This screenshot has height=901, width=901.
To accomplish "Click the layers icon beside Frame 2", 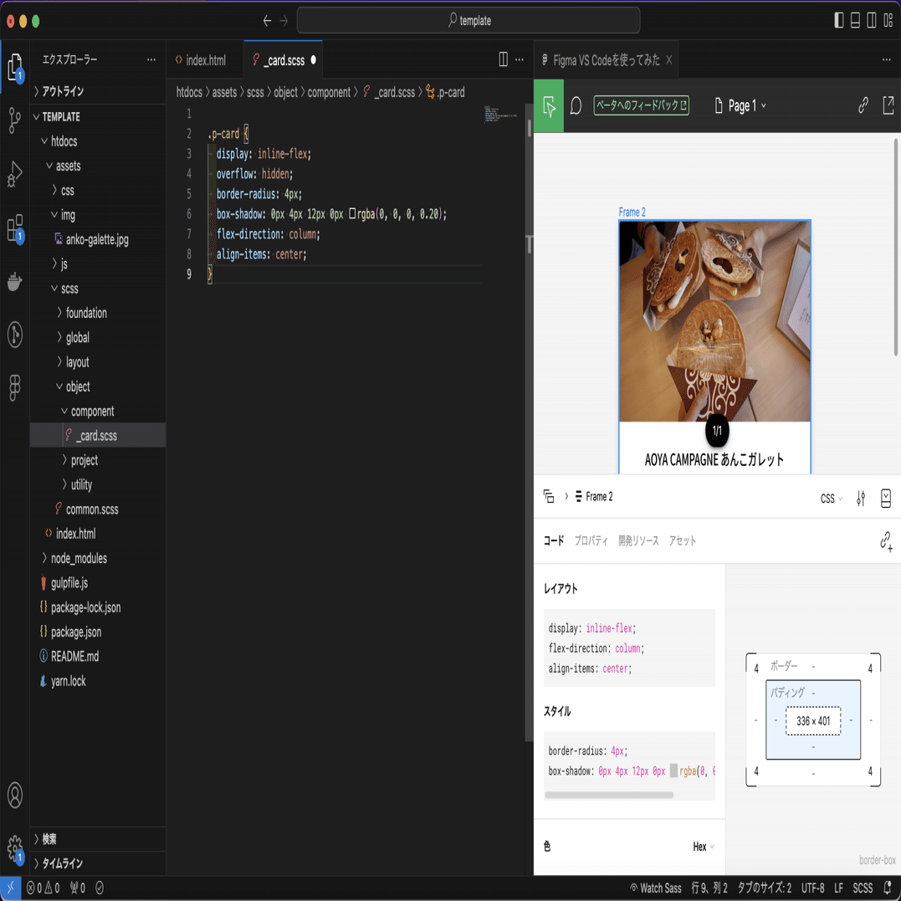I will coord(549,496).
